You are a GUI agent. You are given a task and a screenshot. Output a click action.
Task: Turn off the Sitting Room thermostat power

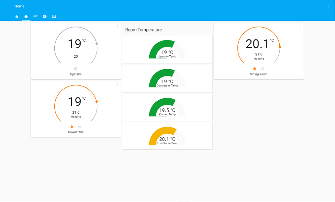(x=263, y=69)
